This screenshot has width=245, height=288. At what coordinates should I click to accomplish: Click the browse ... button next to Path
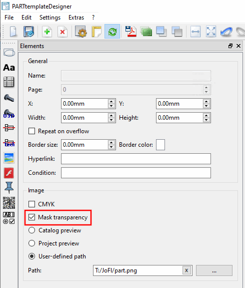pos(214,270)
